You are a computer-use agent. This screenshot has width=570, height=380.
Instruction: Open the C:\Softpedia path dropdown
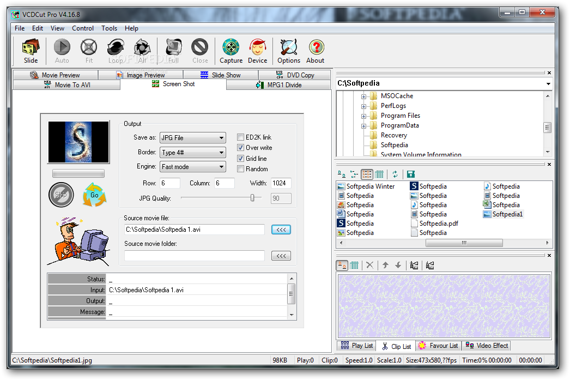(x=548, y=83)
